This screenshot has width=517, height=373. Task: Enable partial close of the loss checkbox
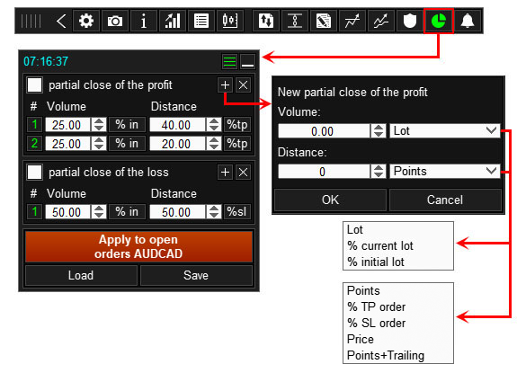[x=35, y=172]
